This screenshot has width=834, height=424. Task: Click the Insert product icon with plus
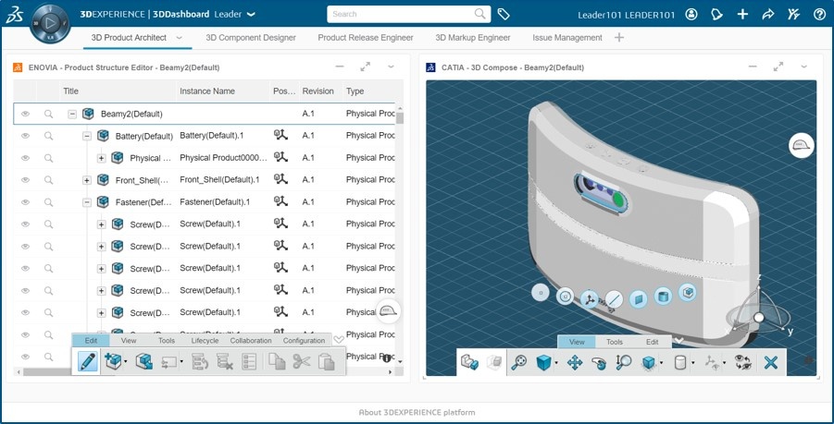coord(113,361)
